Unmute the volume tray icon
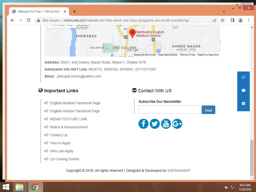The height and width of the screenshot is (192, 256). tap(226, 187)
